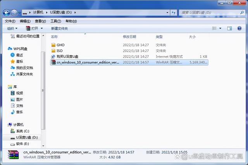Screen dimensions: 248x165
Task: Click the Internet 快捷方式 type cell
Action: coord(169,56)
